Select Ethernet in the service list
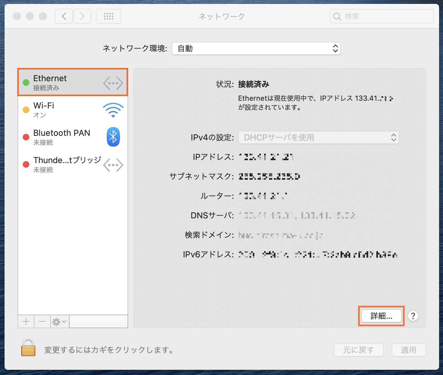The width and height of the screenshot is (443, 375). (x=73, y=82)
